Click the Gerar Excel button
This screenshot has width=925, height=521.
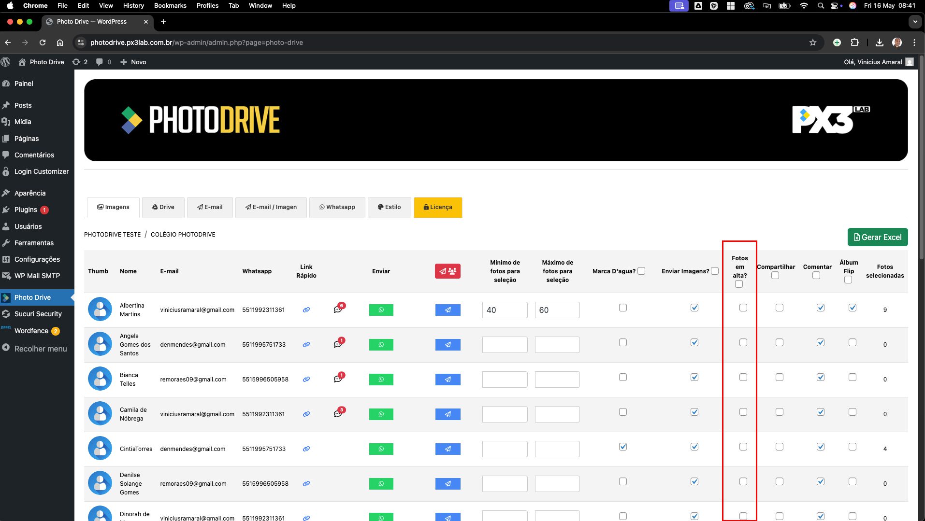[x=878, y=237]
